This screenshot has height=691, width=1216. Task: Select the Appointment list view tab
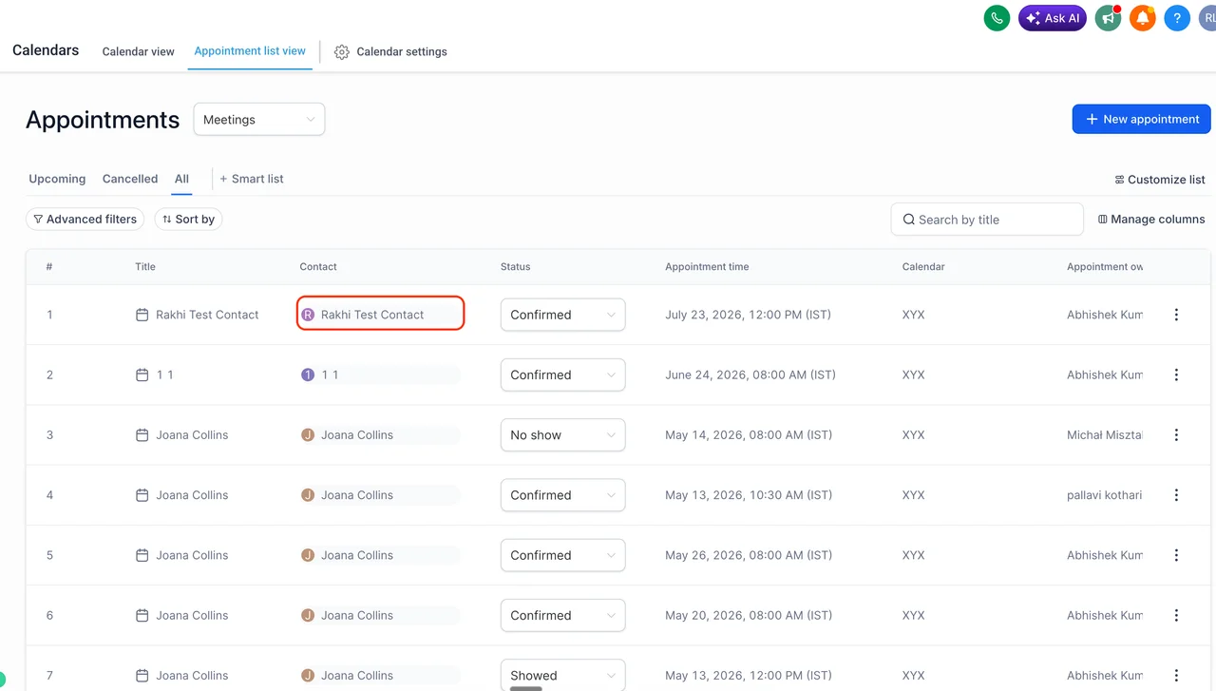point(250,51)
